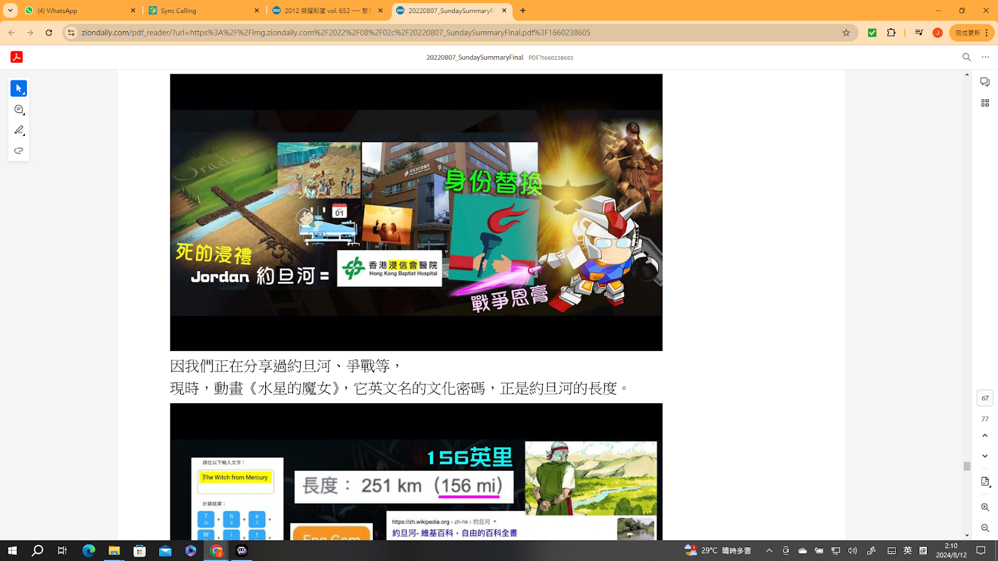Screen dimensions: 998x561
Task: Reload the current browser page
Action: (x=49, y=32)
